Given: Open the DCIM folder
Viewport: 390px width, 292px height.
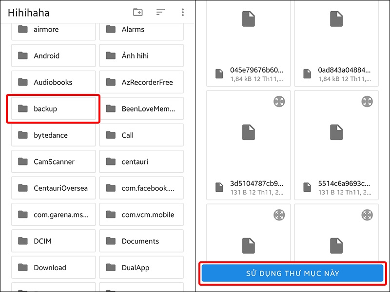Looking at the screenshot, I should pos(54,241).
